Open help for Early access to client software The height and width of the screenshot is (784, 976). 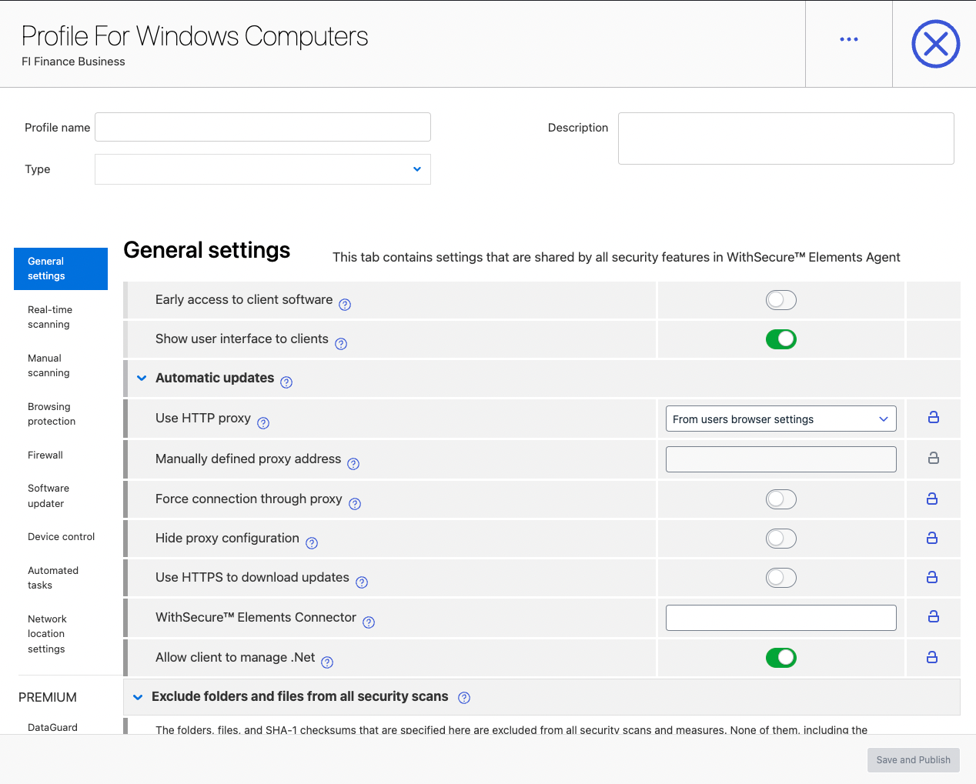344,305
